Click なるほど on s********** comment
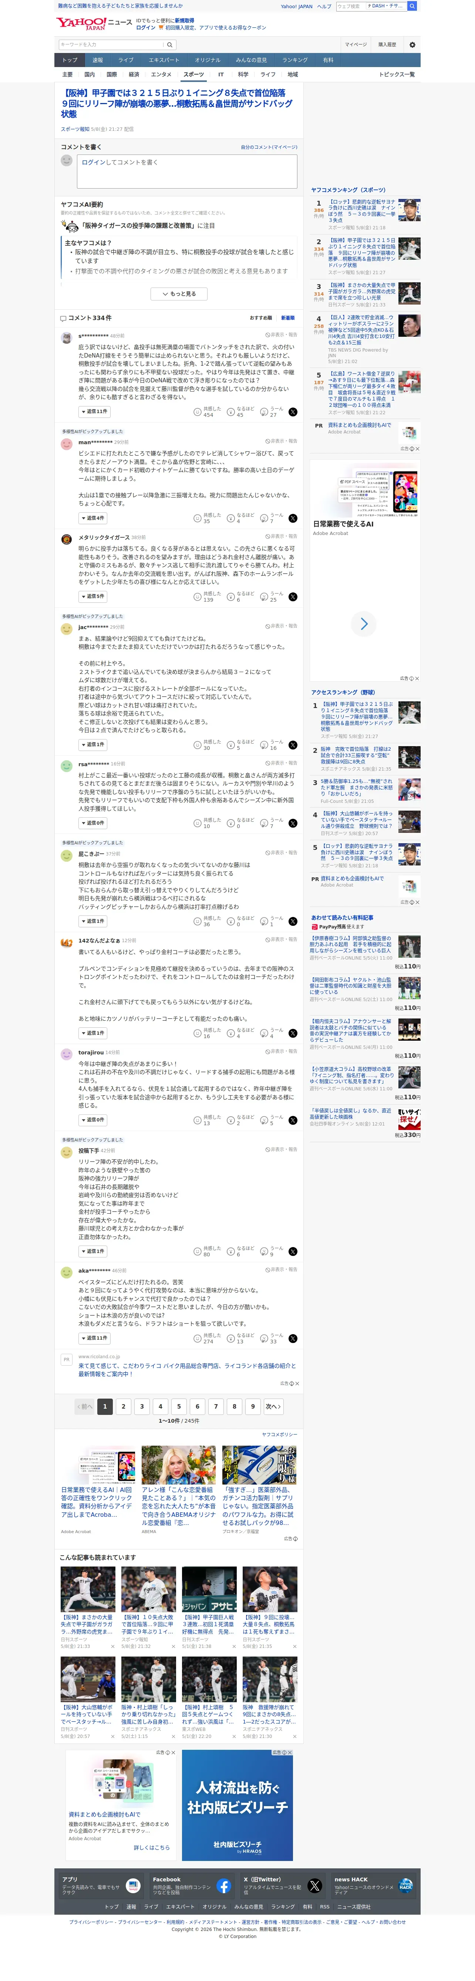This screenshot has height=1981, width=475. click(x=240, y=412)
